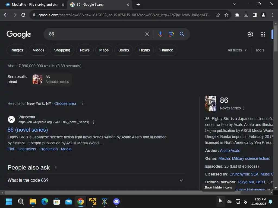
Task: Open Microsoft Edge from taskbar
Action: click(45, 201)
